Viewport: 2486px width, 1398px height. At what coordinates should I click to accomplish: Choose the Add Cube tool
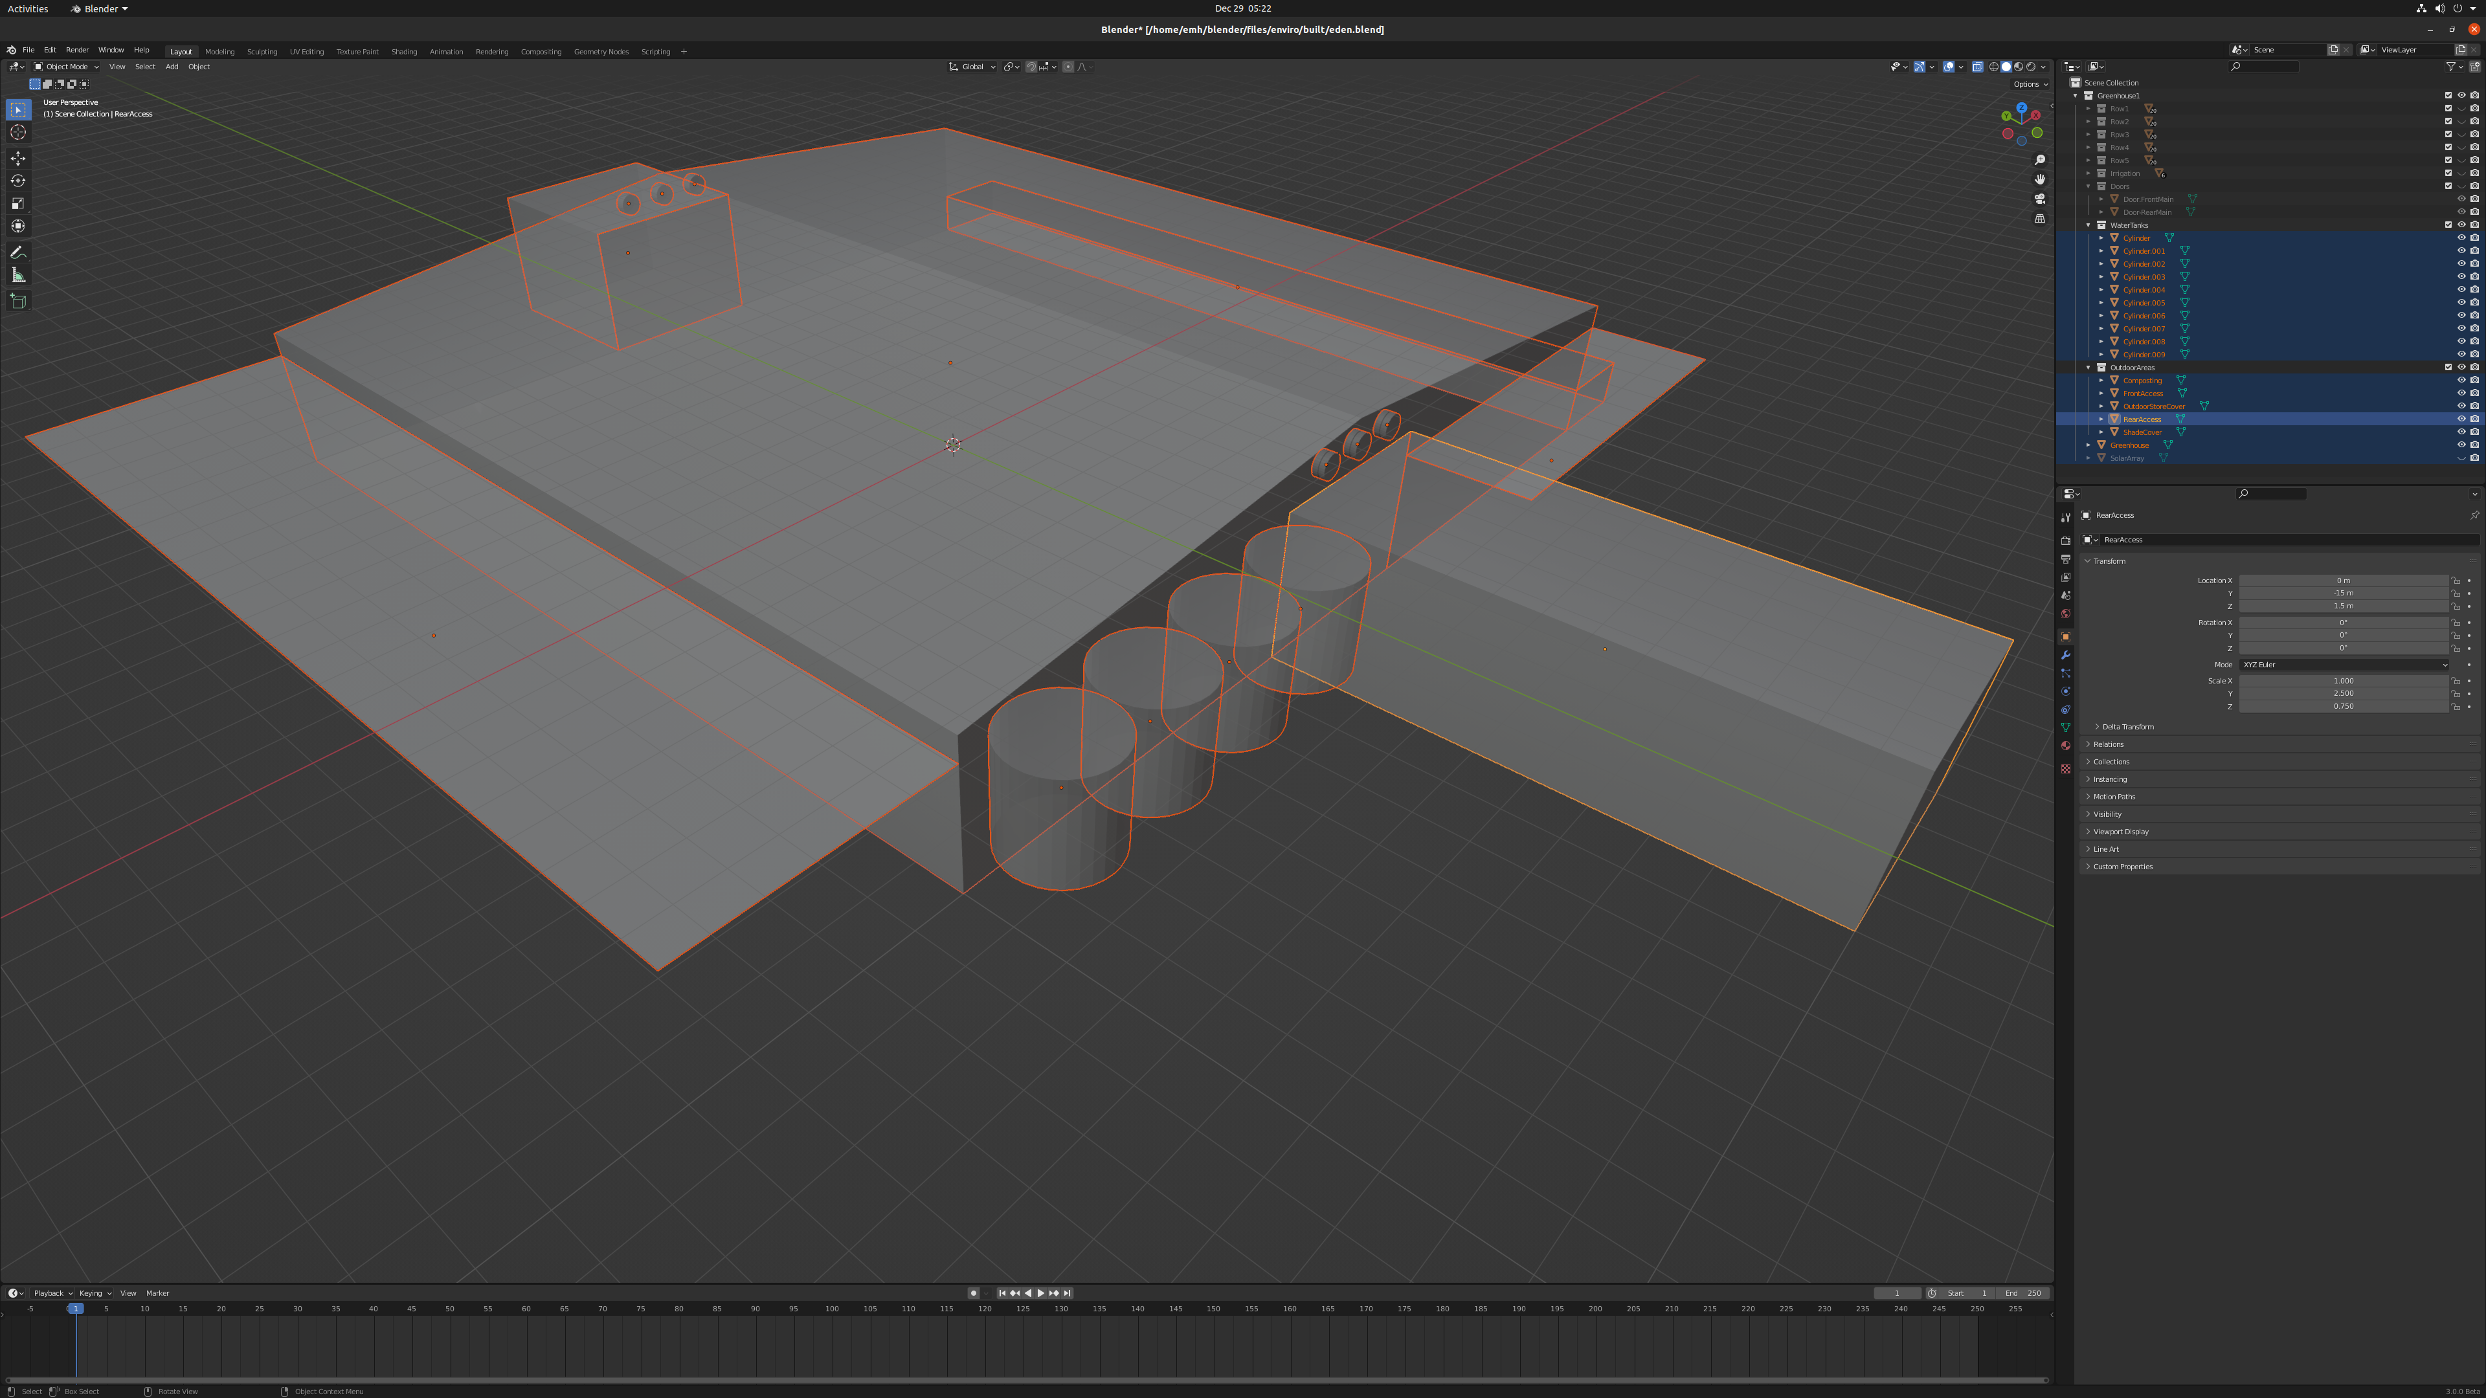(x=17, y=301)
